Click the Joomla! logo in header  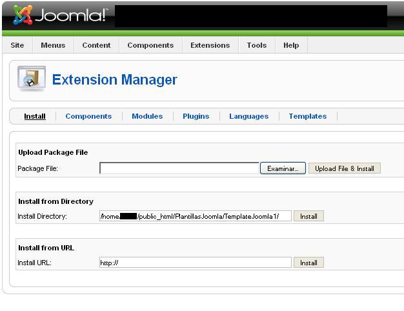tap(60, 15)
